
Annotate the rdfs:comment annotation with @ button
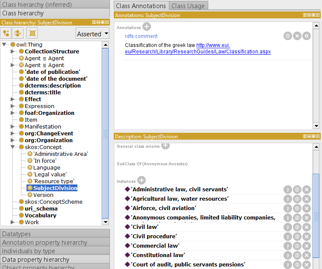288,36
